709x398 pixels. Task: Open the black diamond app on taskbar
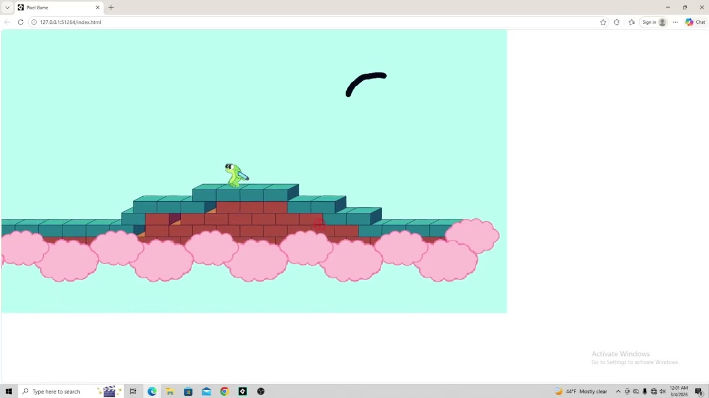coord(243,391)
